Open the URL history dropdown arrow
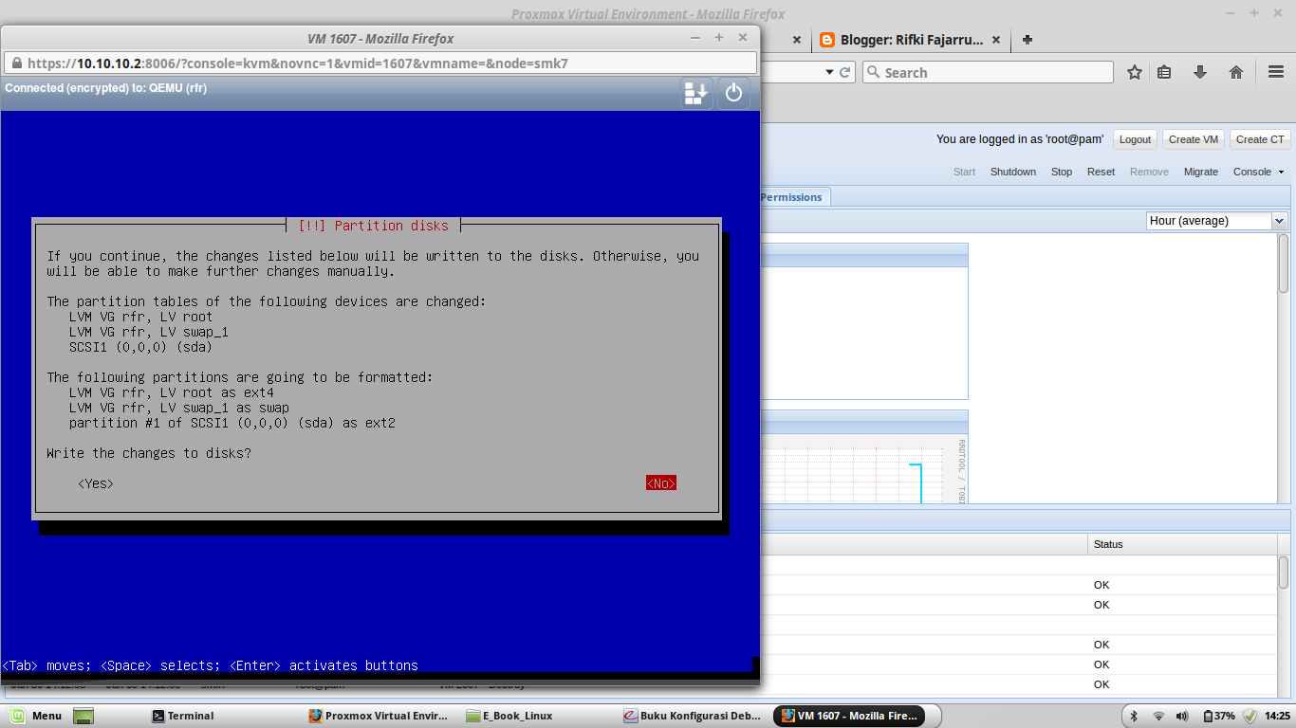 (x=829, y=72)
